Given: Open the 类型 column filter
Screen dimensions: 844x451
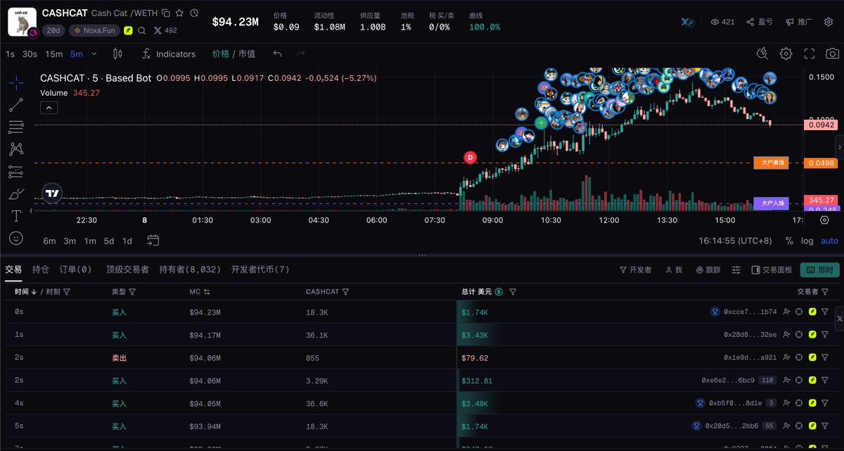Looking at the screenshot, I should (132, 291).
